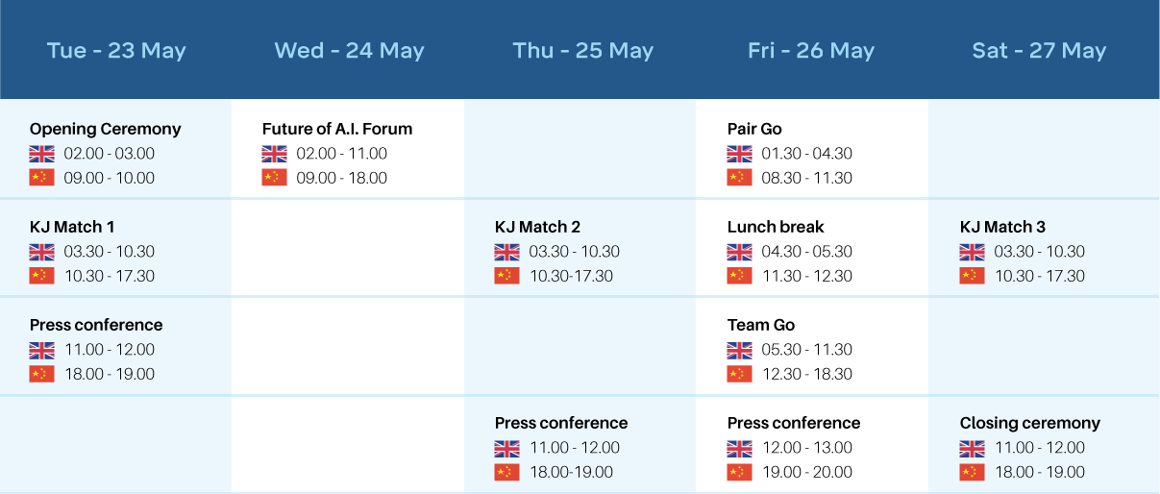Click the China flag under KJ Match 3
Image resolution: width=1160 pixels, height=494 pixels.
coord(972,276)
